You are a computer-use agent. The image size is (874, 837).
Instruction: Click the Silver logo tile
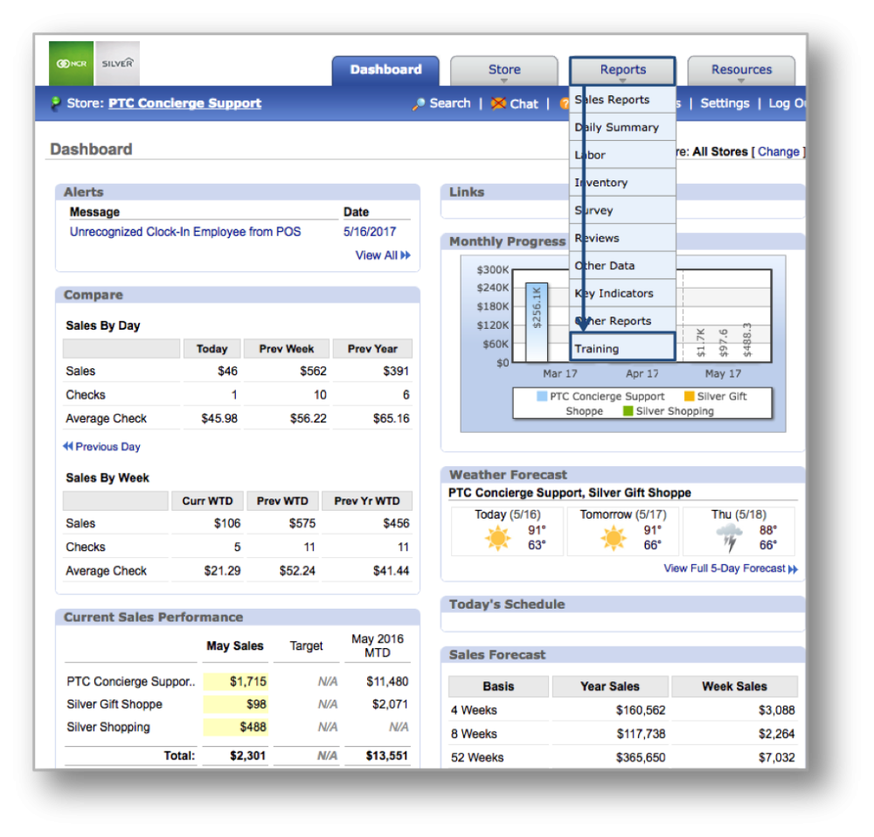click(x=118, y=64)
